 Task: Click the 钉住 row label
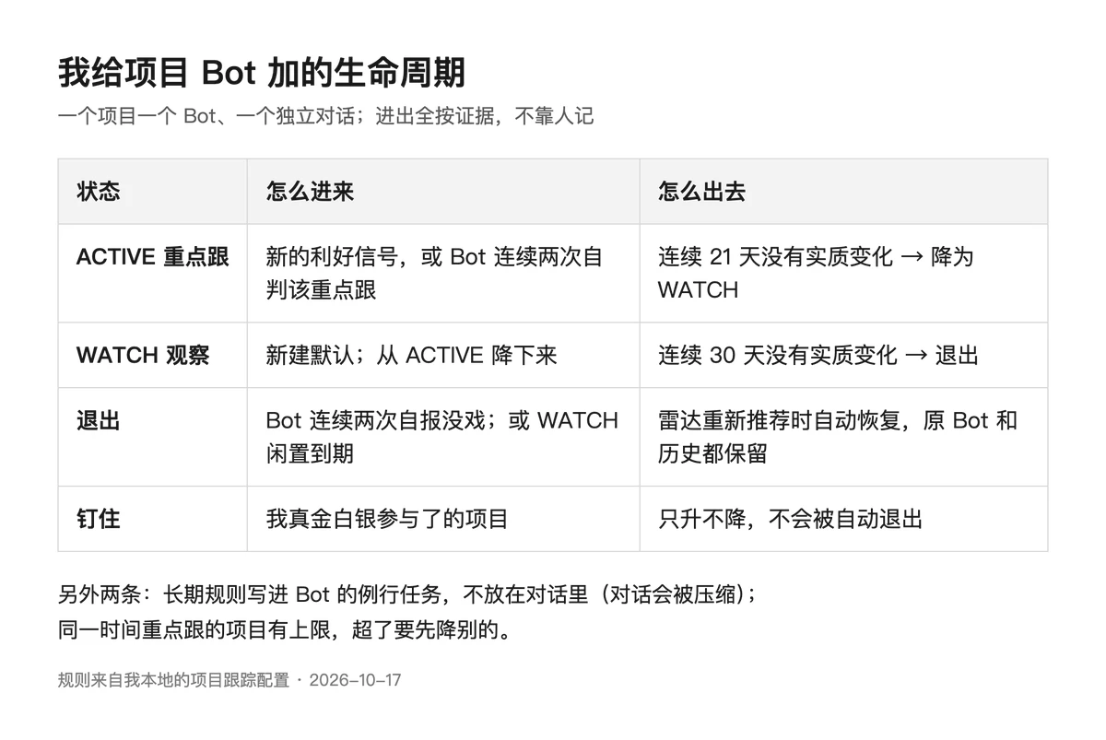click(x=99, y=520)
